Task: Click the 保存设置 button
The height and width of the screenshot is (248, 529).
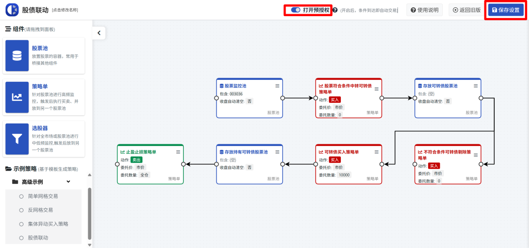Action: pos(505,10)
